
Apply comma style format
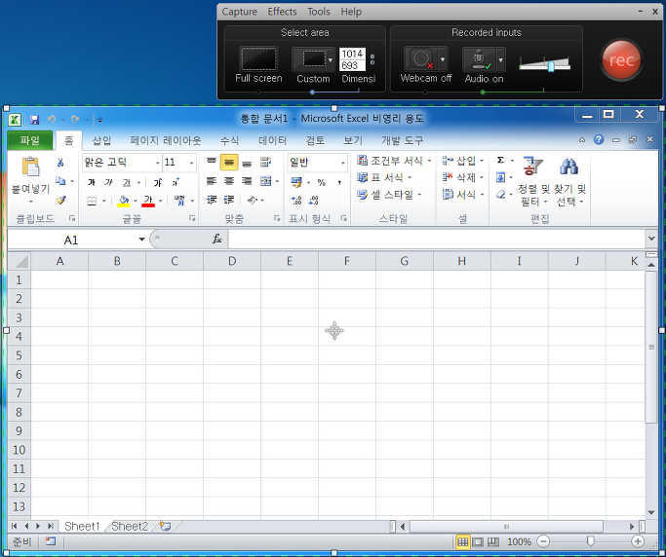339,182
